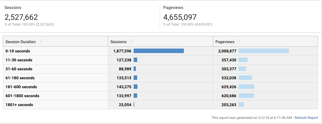Select the 31-60 seconds row label
Image resolution: width=322 pixels, height=124 pixels.
click(19, 69)
